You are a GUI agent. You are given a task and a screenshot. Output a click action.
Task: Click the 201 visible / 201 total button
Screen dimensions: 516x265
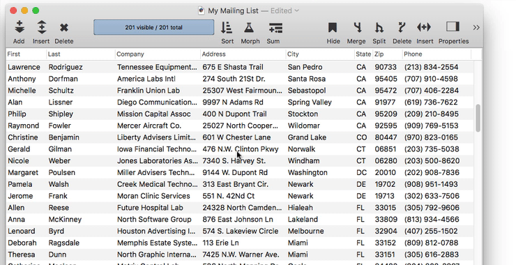tap(153, 27)
